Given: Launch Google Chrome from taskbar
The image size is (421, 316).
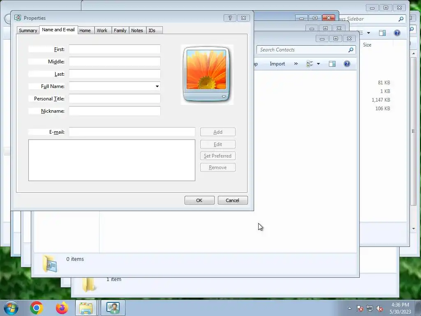Looking at the screenshot, I should (37, 308).
